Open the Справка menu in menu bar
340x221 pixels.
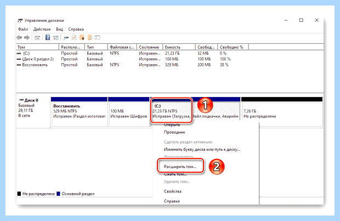(76, 29)
